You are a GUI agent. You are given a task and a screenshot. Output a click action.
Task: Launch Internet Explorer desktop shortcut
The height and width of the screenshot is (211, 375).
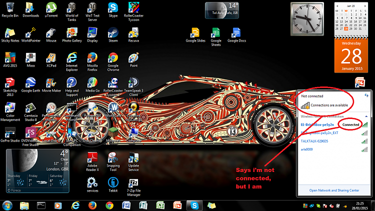71,61
